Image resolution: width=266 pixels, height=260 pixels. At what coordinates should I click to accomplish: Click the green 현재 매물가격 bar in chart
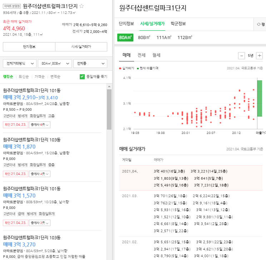[260, 99]
